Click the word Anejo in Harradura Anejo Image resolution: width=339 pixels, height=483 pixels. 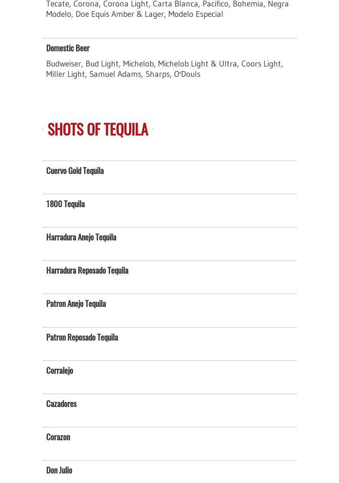pyautogui.click(x=86, y=237)
